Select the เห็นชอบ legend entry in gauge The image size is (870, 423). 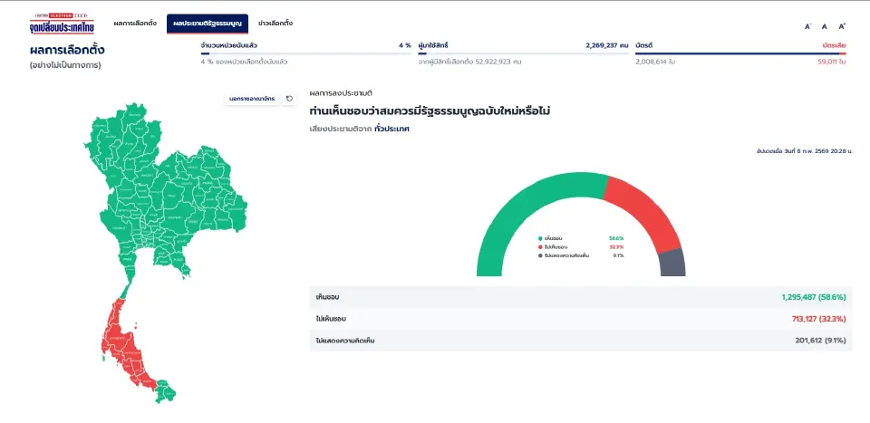point(581,238)
